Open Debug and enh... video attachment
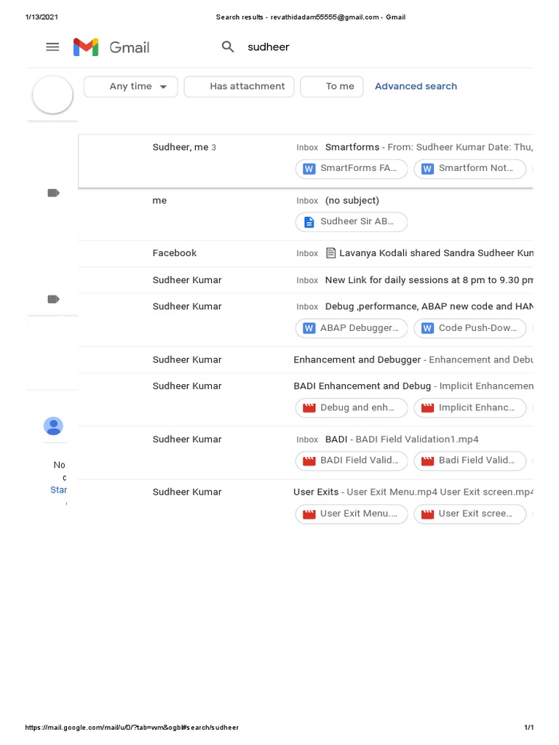This screenshot has height=745, width=559. [x=352, y=407]
